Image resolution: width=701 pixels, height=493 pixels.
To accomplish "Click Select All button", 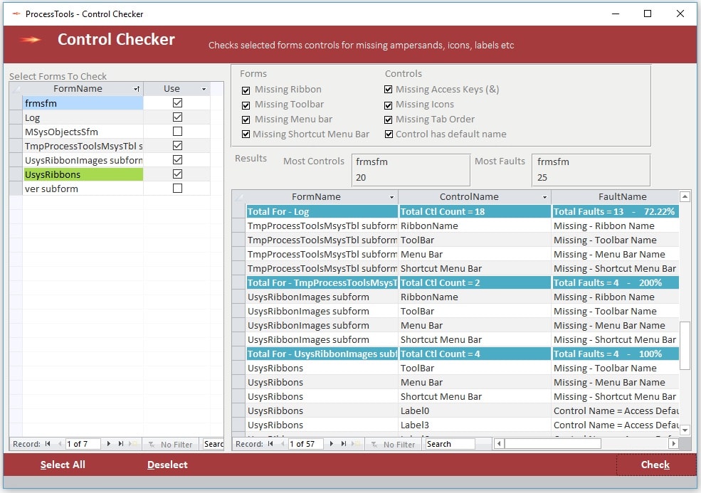I will tap(63, 465).
